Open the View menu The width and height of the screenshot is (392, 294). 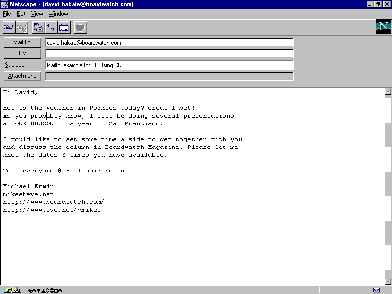pos(37,14)
